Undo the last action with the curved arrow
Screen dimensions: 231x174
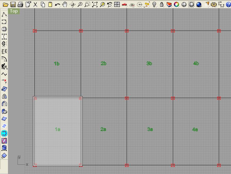(57, 5)
